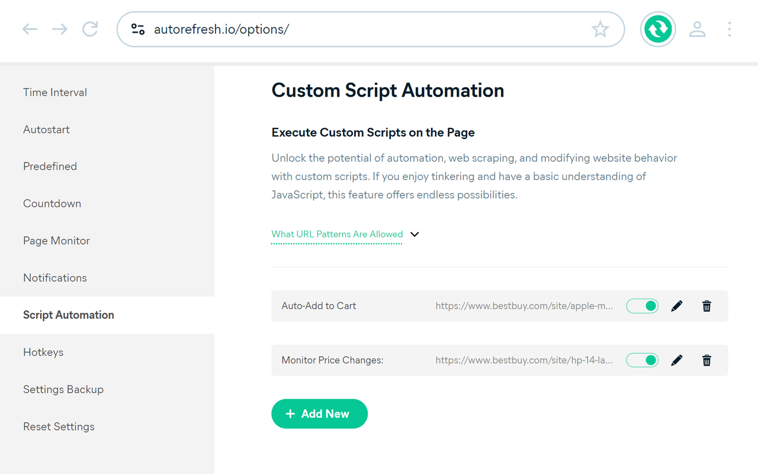Go to the Hotkeys section

click(43, 352)
